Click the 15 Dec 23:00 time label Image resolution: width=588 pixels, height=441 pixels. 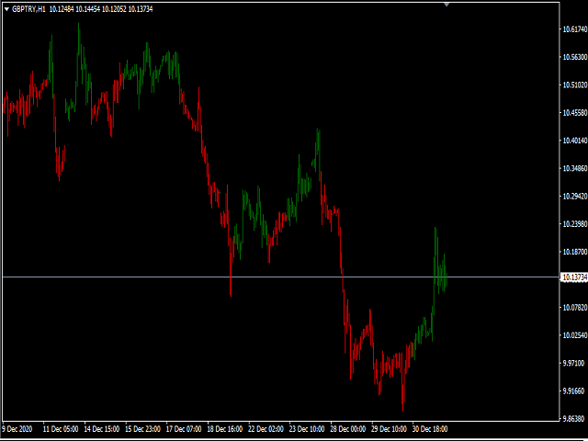(x=145, y=429)
